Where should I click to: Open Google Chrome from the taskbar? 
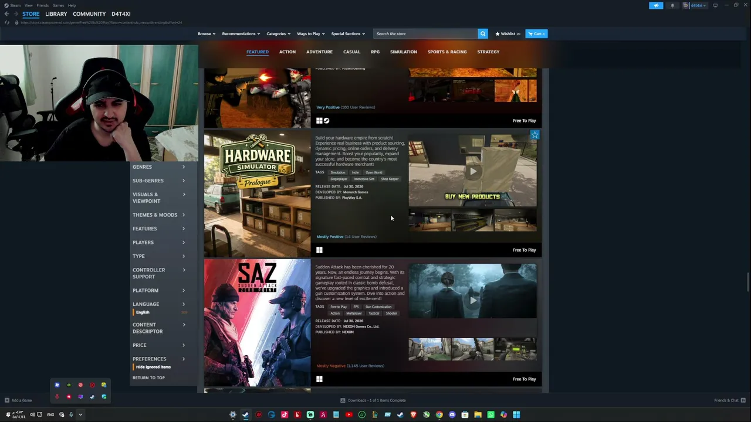tap(439, 415)
